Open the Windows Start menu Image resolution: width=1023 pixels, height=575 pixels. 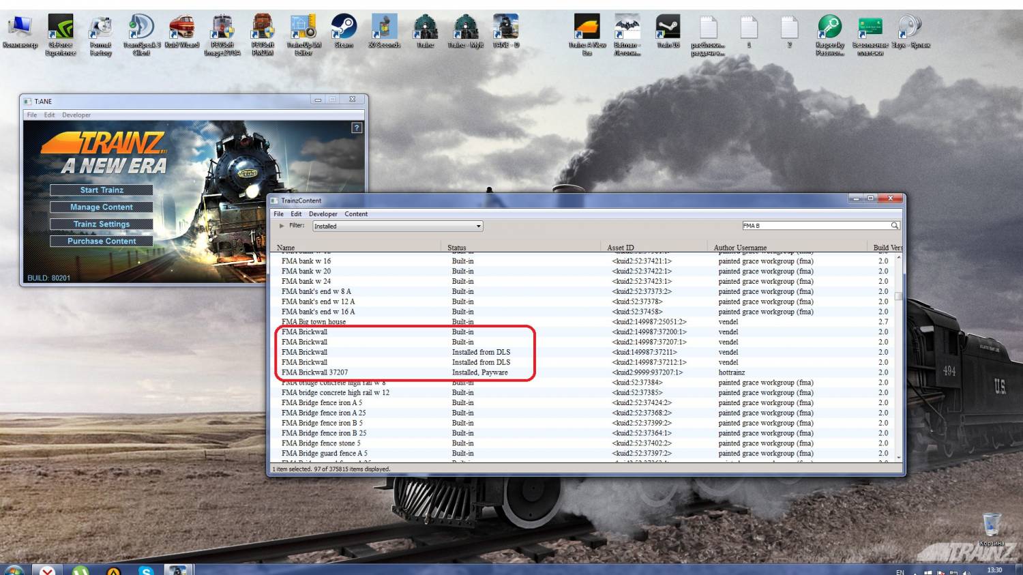tap(14, 570)
